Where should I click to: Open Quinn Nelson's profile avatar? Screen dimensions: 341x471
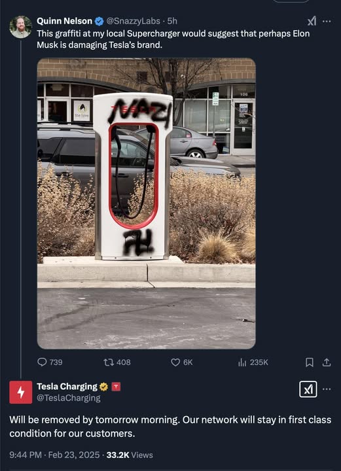(20, 27)
